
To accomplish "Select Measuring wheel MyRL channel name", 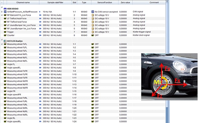I will [x=17, y=111].
